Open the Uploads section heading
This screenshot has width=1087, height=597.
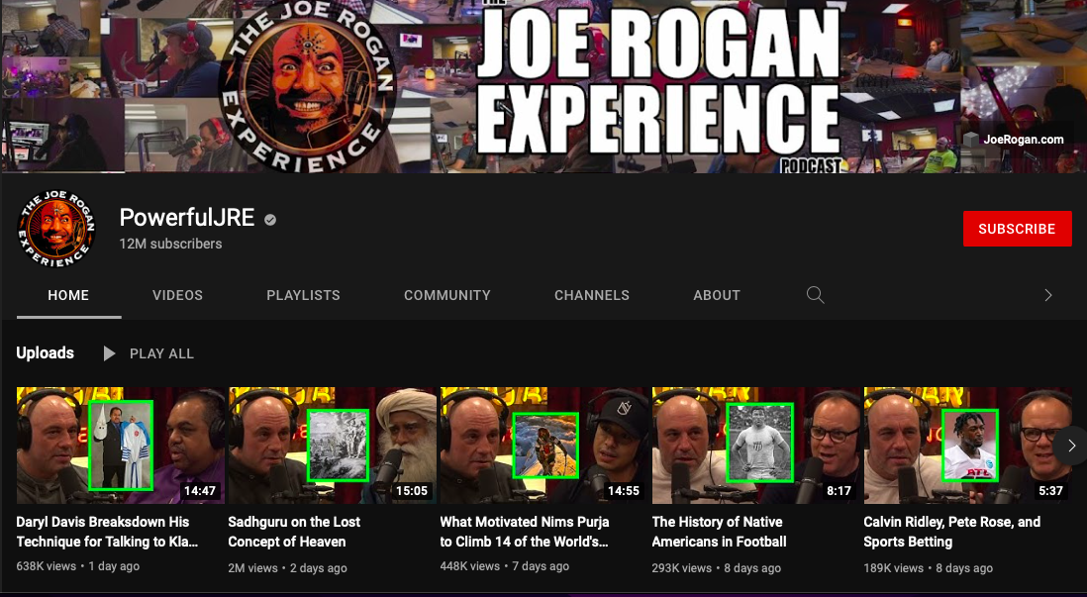tap(46, 352)
